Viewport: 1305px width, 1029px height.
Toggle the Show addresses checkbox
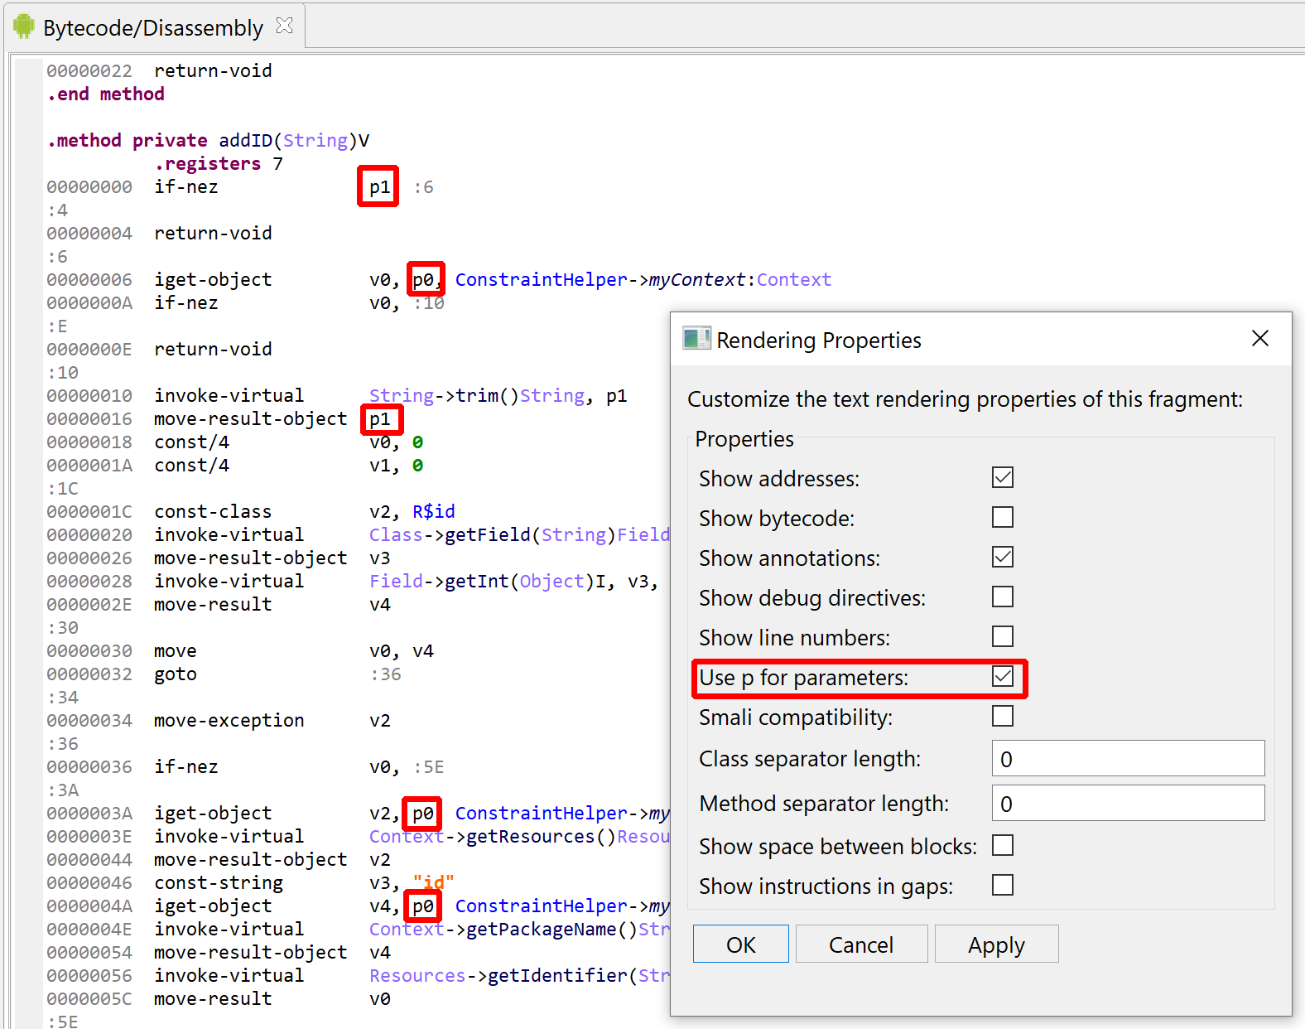coord(1003,477)
